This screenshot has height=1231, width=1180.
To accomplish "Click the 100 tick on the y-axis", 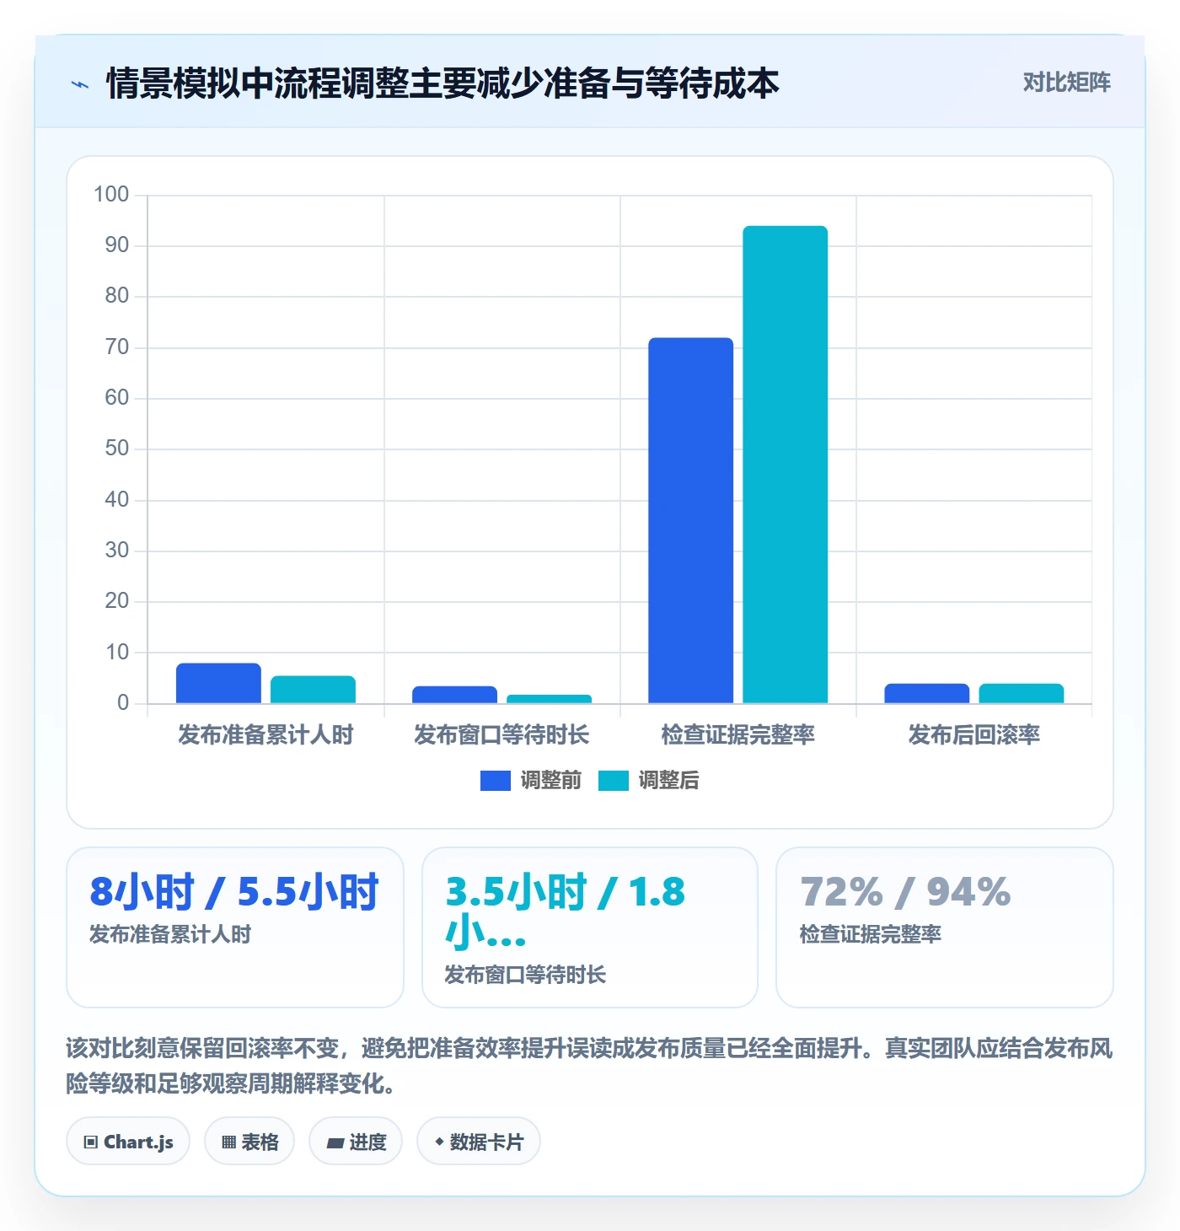I will click(111, 195).
